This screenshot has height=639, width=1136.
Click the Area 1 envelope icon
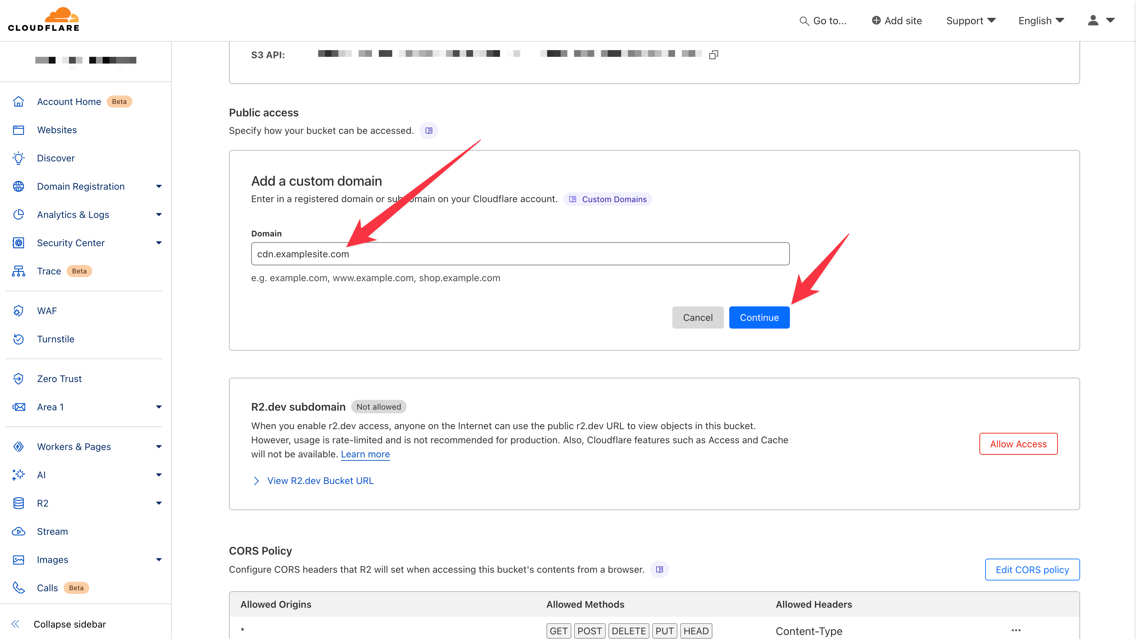(19, 407)
